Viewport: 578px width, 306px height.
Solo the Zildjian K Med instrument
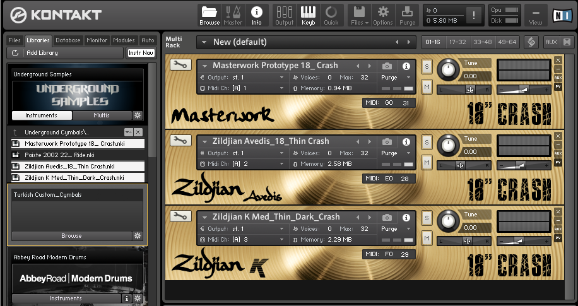pyautogui.click(x=427, y=218)
